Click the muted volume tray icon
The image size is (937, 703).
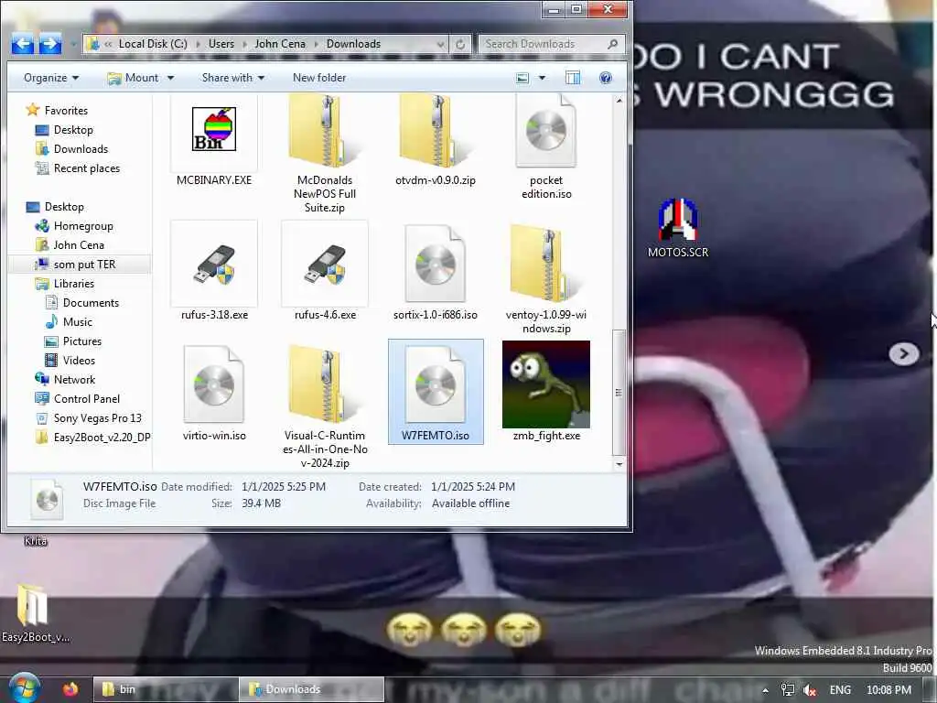(809, 690)
